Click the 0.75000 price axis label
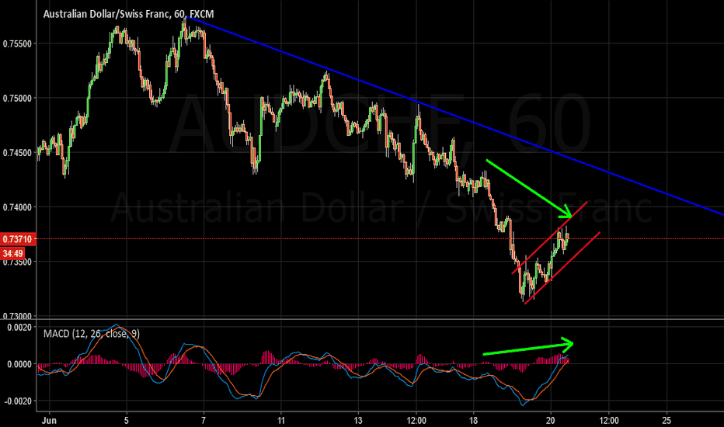 (17, 99)
